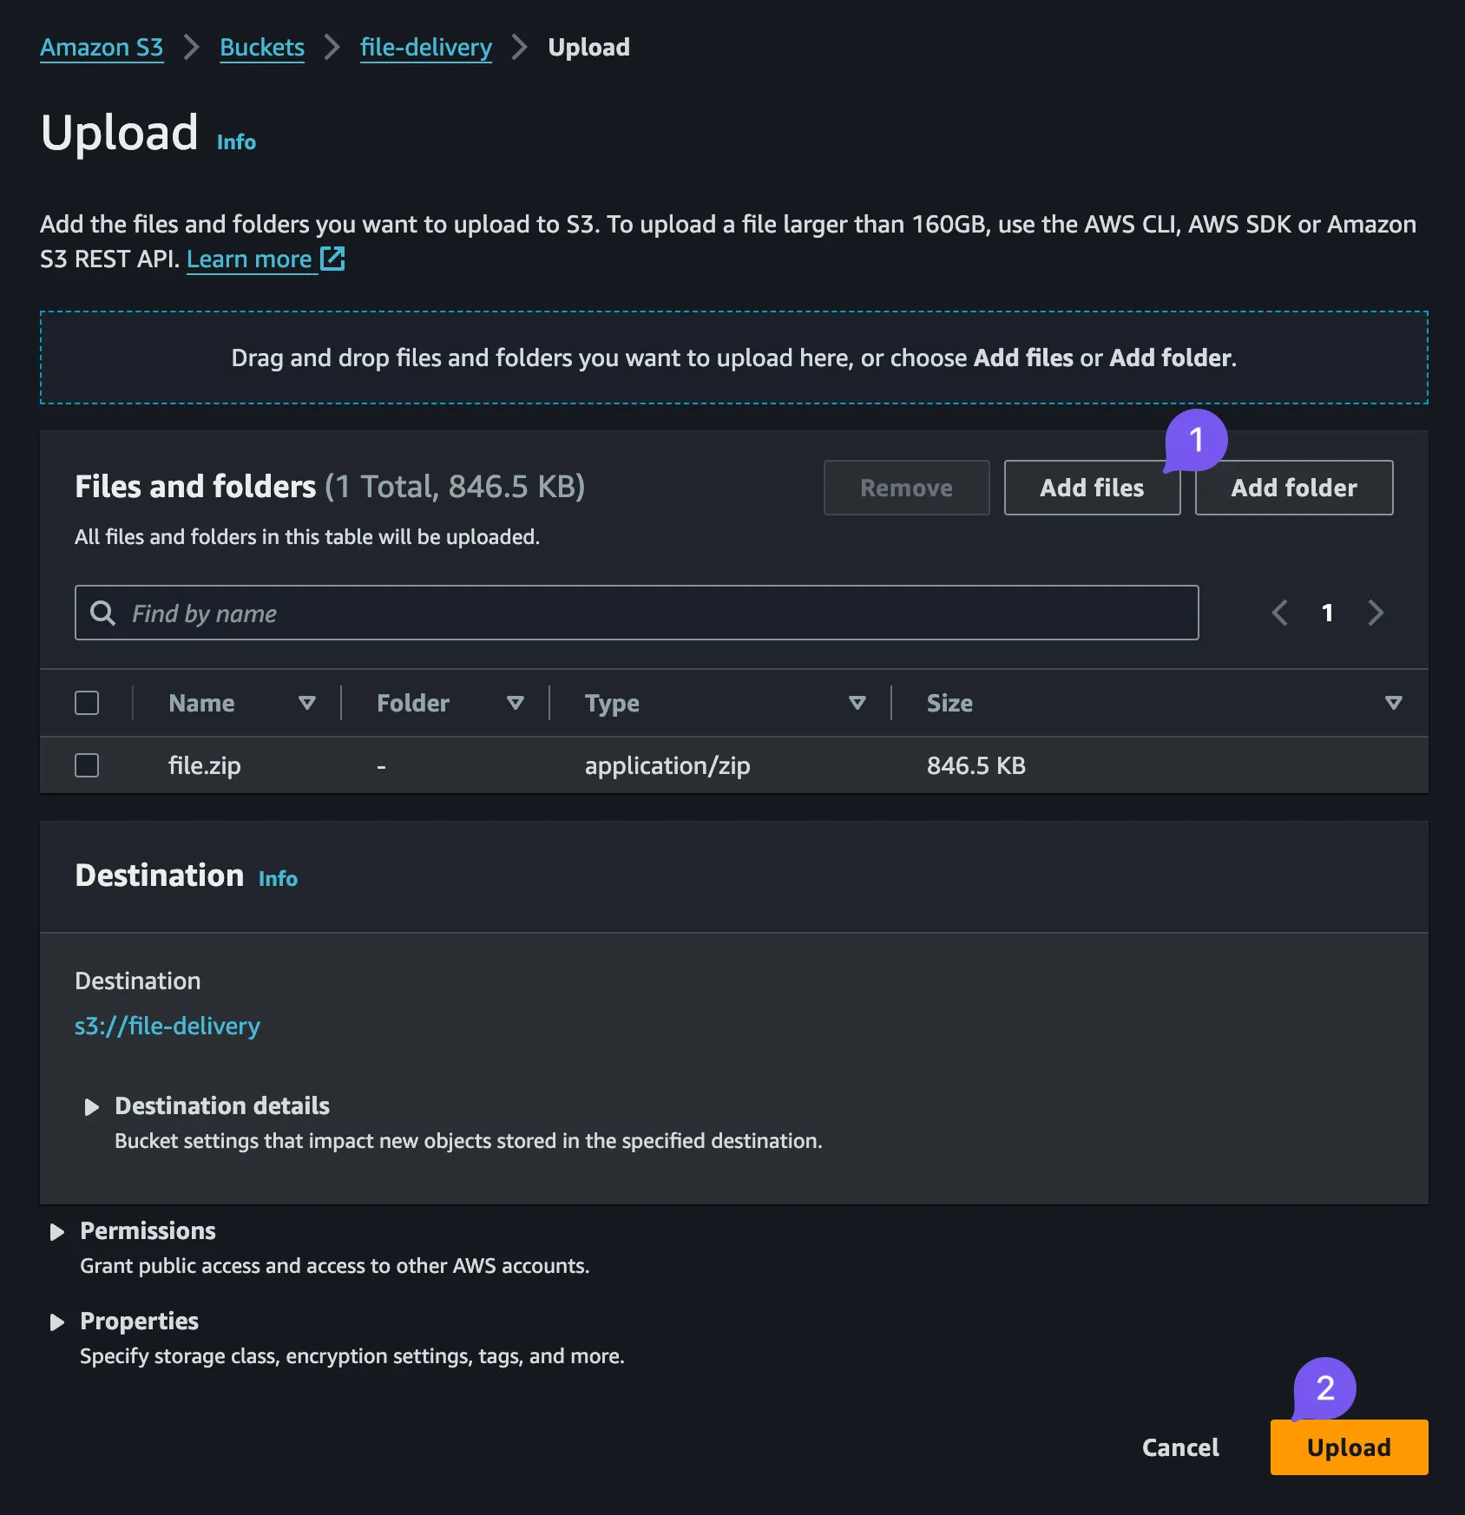Click the Add folder button
The image size is (1465, 1515).
[x=1293, y=488]
